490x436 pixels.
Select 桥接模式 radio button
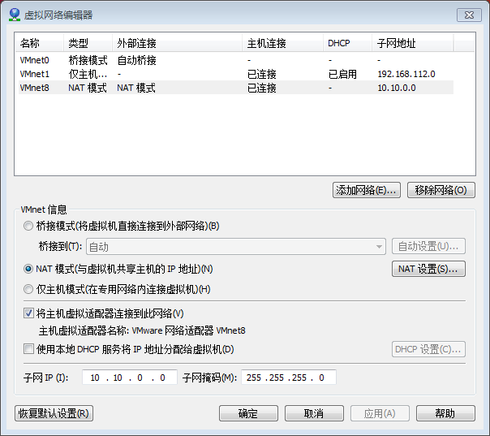[x=28, y=226]
